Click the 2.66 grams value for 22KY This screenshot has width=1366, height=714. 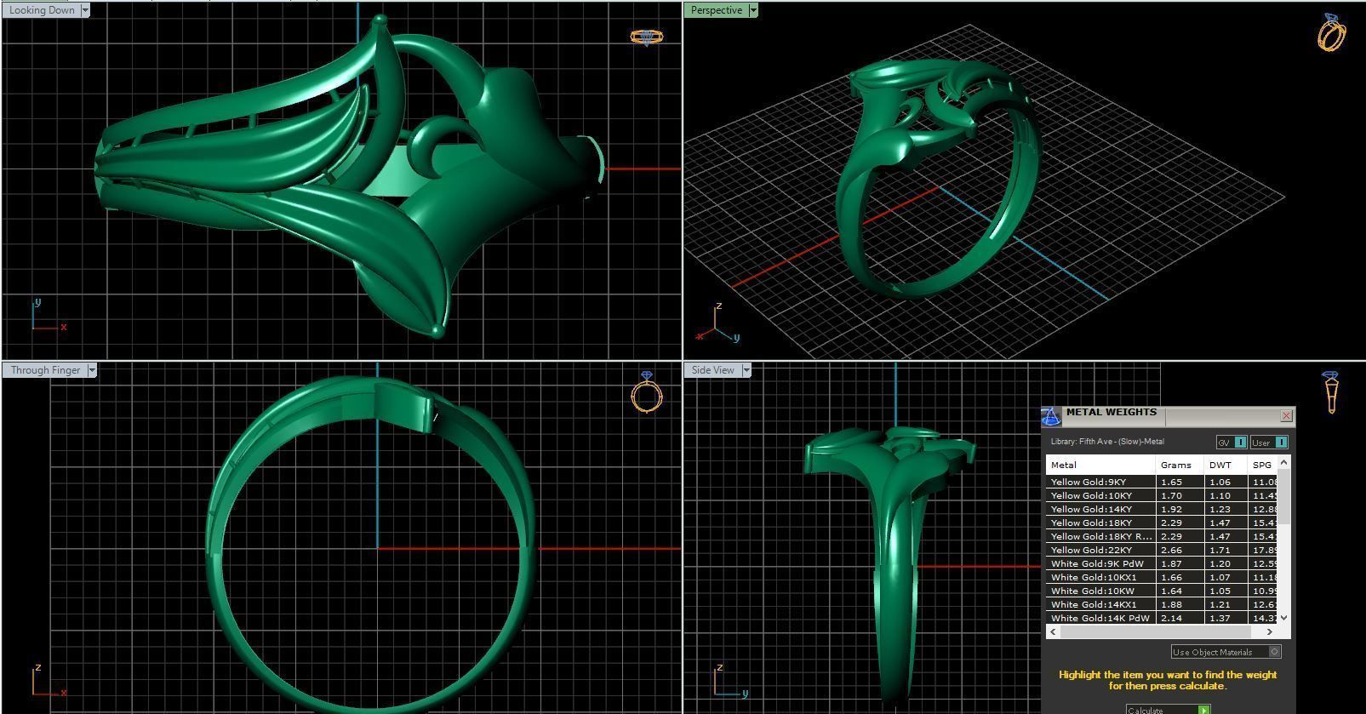[1171, 550]
